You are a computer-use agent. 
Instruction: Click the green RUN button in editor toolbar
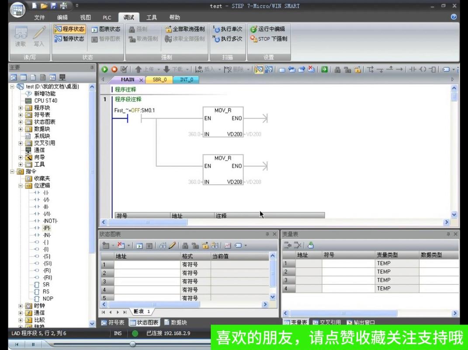click(x=104, y=69)
